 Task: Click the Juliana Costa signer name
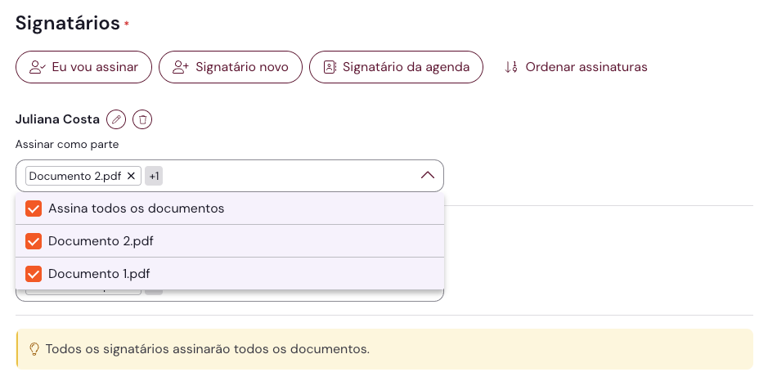57,119
